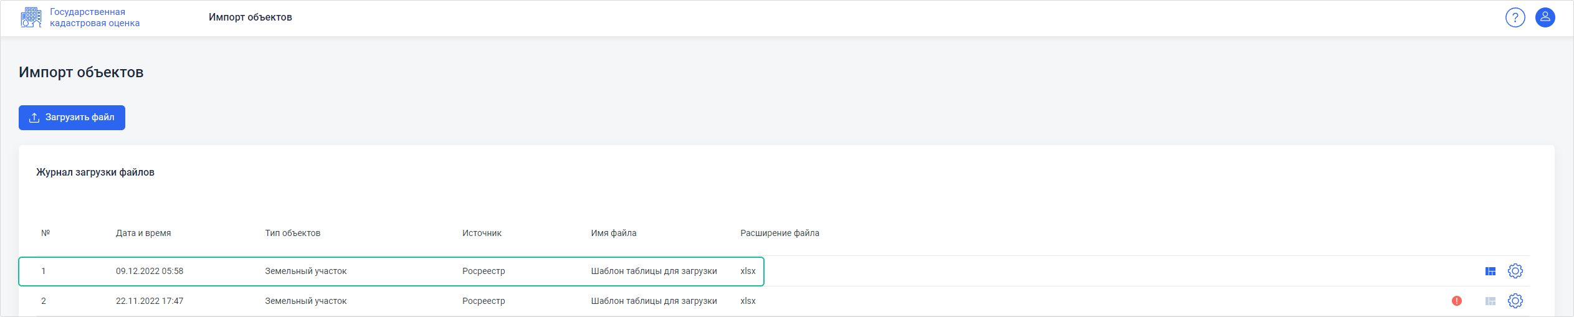
Task: Click the № column header
Action: click(45, 233)
